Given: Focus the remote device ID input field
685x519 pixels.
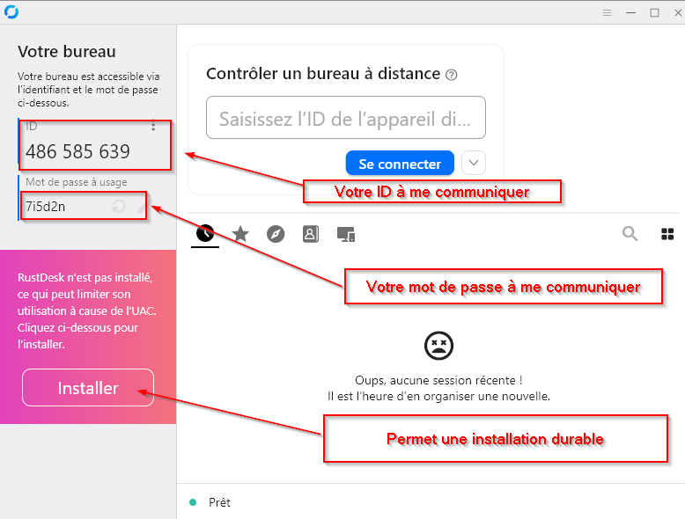Looking at the screenshot, I should [x=345, y=118].
